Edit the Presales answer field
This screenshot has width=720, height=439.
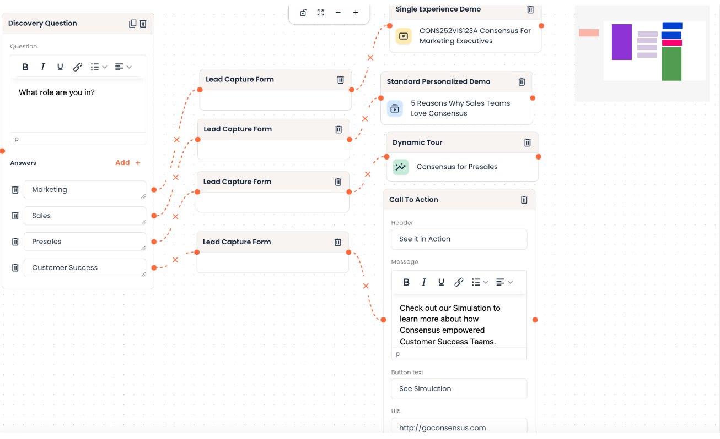point(85,242)
